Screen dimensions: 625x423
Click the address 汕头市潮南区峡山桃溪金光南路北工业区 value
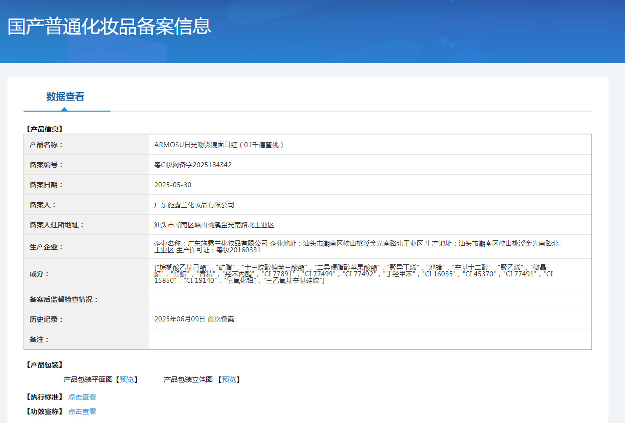214,225
